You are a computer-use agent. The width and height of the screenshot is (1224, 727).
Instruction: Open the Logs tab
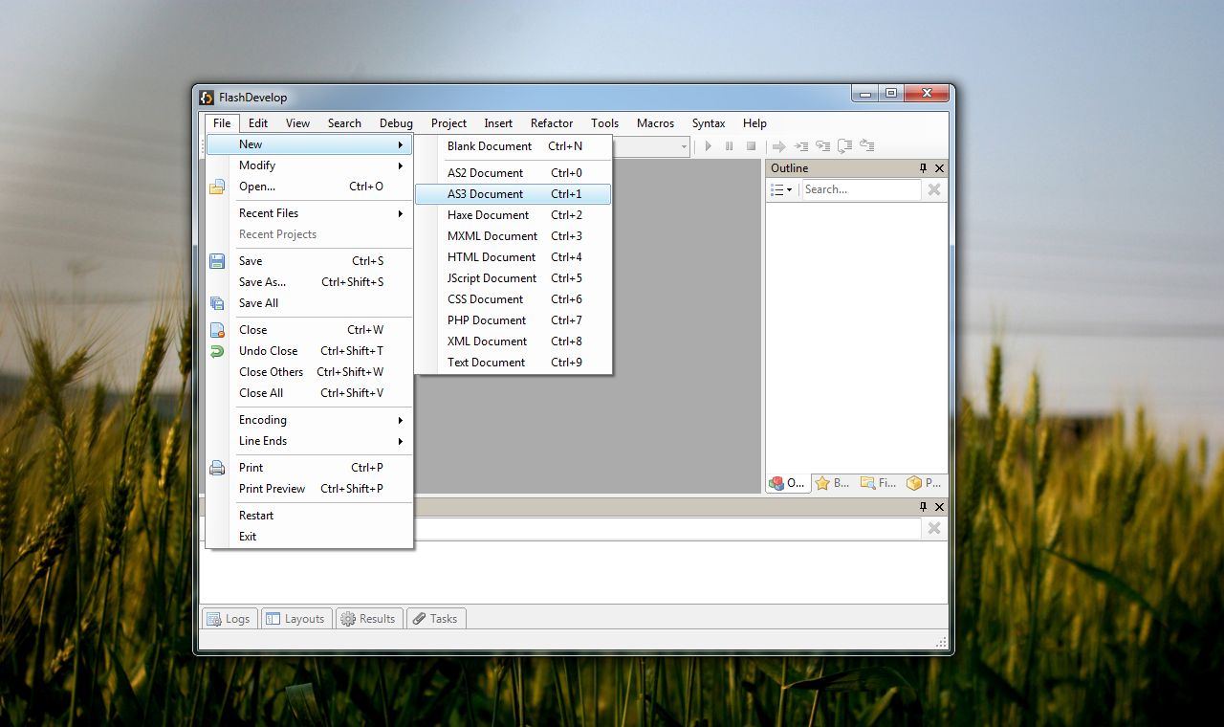(229, 619)
